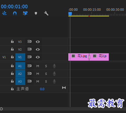This screenshot has height=113, width=126.
Task: Toggle sync lock for V2
Action: pyautogui.click(x=30, y=49)
